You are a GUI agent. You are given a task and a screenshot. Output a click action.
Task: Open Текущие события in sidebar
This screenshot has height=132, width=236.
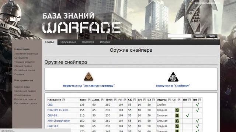tap(24, 62)
